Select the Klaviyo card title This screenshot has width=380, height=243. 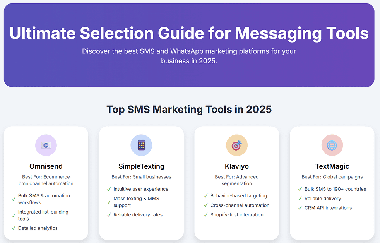pyautogui.click(x=237, y=166)
